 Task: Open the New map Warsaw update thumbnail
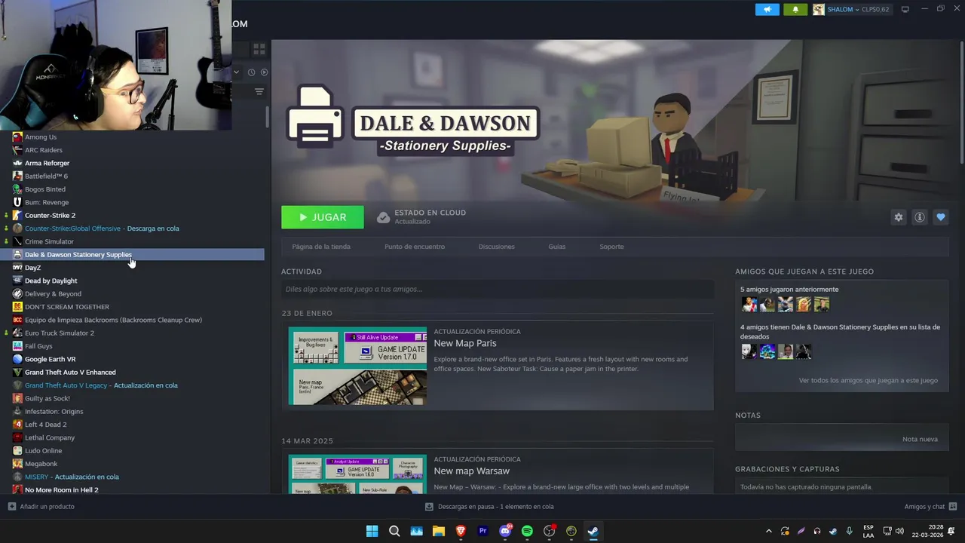pos(357,474)
